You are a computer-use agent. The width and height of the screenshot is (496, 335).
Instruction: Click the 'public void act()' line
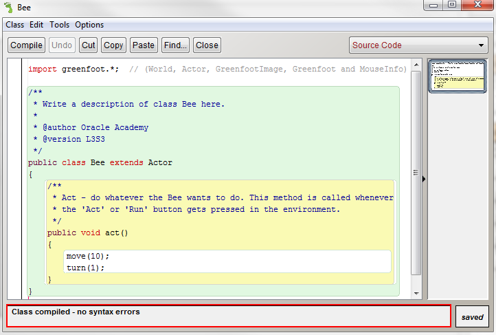[88, 233]
